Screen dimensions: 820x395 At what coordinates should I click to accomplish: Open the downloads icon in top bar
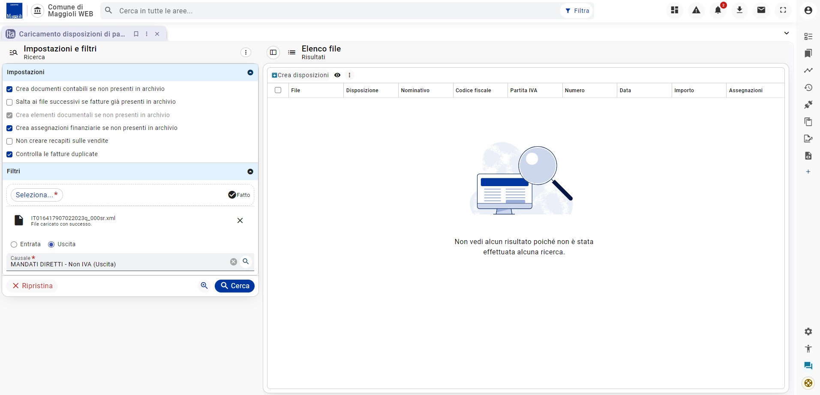(x=739, y=10)
